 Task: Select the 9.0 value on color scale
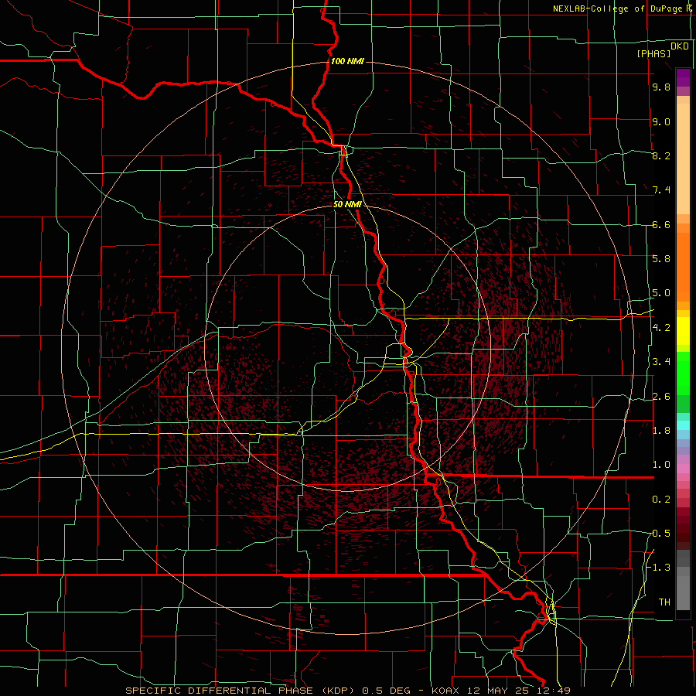[x=661, y=121]
